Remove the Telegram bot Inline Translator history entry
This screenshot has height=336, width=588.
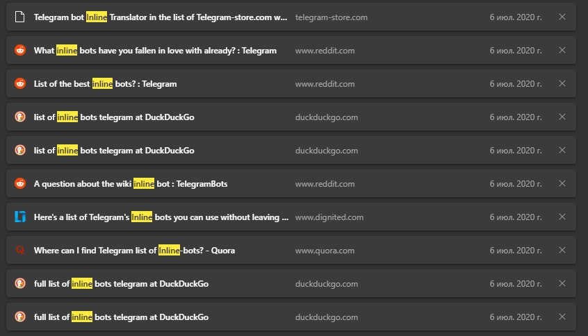click(x=562, y=17)
